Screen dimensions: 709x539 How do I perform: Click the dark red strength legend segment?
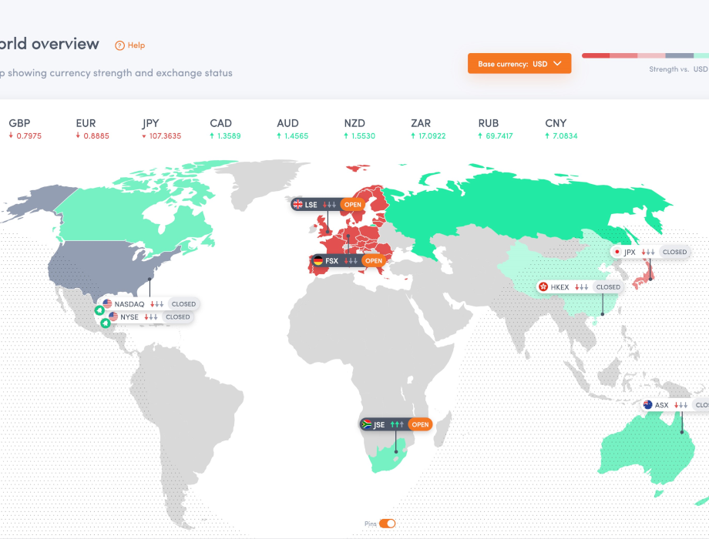[x=596, y=55]
